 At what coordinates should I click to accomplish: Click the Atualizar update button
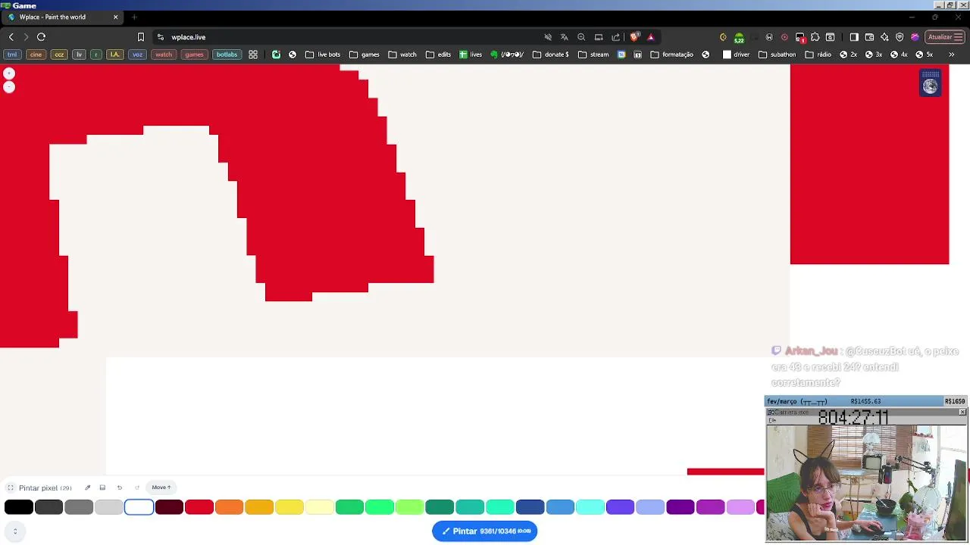click(x=944, y=37)
